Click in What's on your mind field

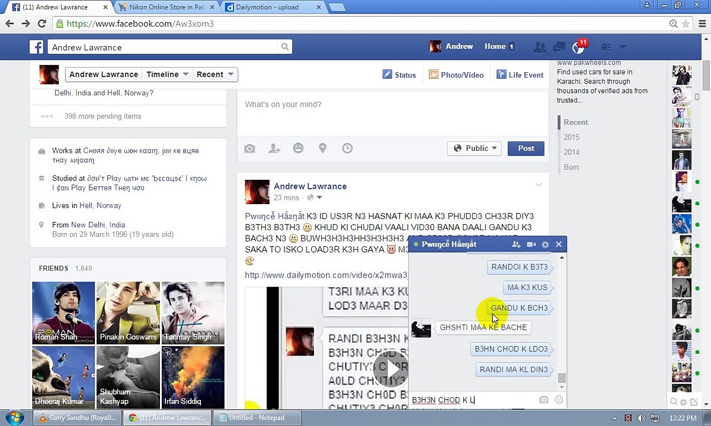(x=392, y=112)
